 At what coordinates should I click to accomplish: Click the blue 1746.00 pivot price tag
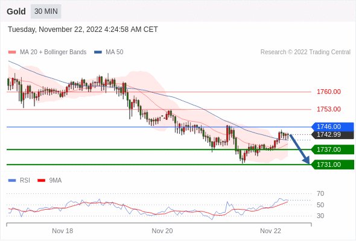click(x=333, y=127)
